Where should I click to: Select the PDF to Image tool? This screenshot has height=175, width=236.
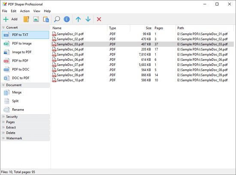pos(25,44)
